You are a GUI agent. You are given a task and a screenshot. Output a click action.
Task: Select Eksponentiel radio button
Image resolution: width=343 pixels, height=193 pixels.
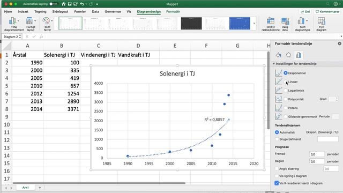pyautogui.click(x=286, y=73)
